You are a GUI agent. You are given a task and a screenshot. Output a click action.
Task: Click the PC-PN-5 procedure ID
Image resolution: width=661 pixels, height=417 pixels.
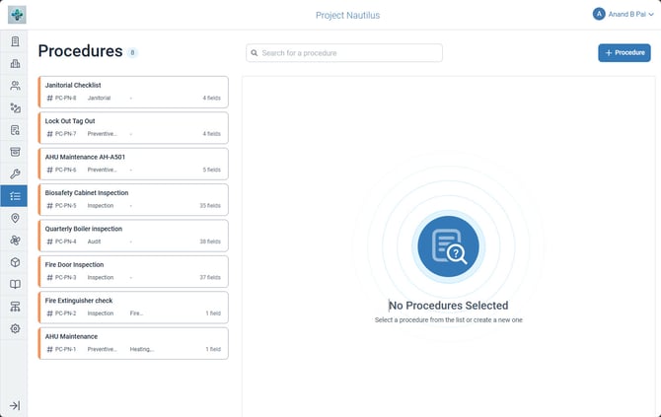66,206
